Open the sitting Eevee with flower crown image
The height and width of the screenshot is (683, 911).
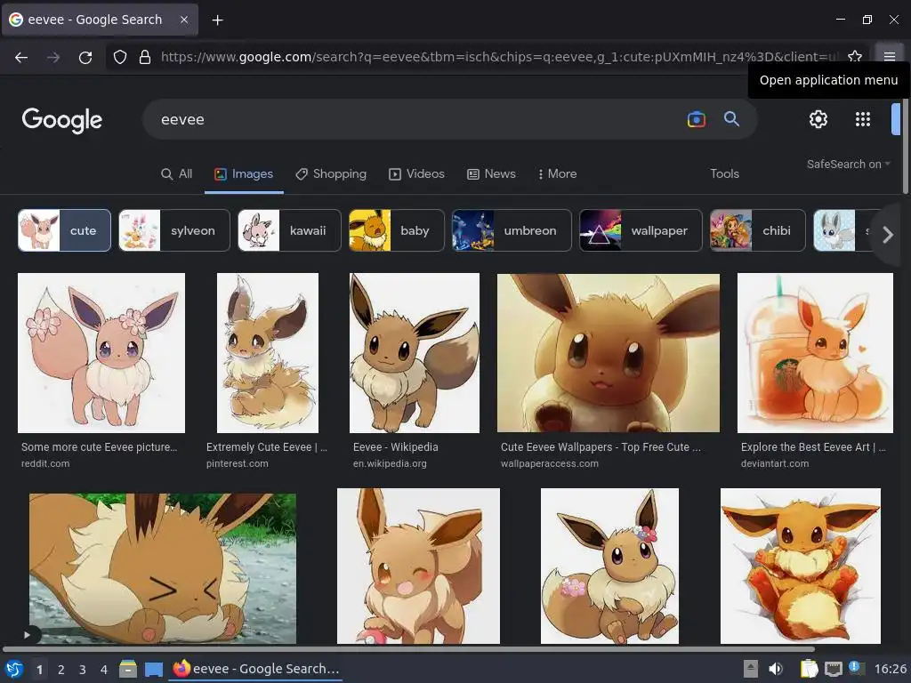609,566
